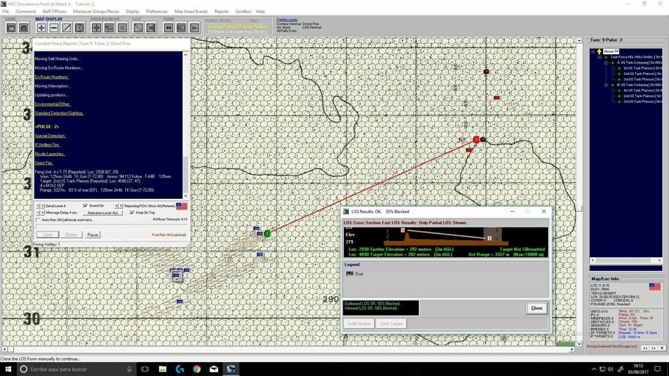The height and width of the screenshot is (376, 669).
Task: Toggle the Keep On Top checkbox
Action: coord(132,213)
